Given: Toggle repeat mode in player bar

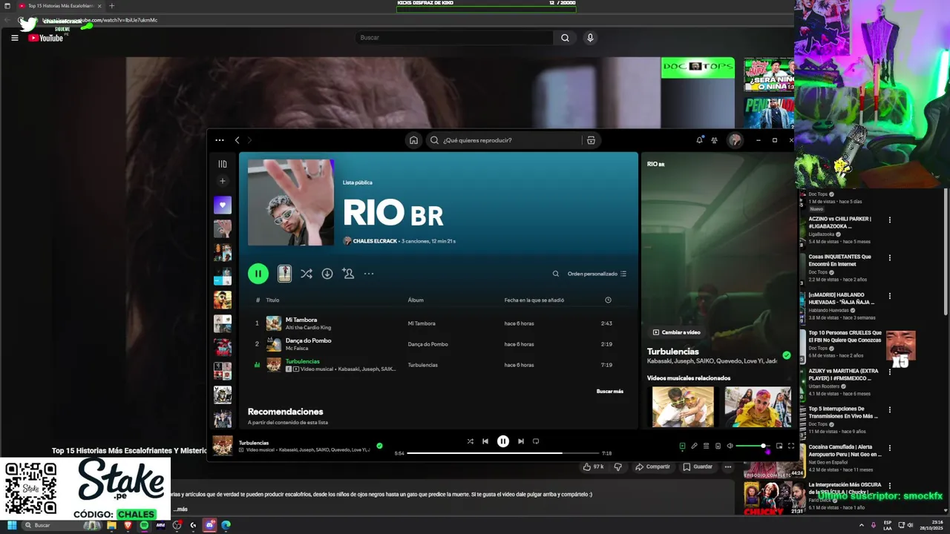Looking at the screenshot, I should 536,441.
